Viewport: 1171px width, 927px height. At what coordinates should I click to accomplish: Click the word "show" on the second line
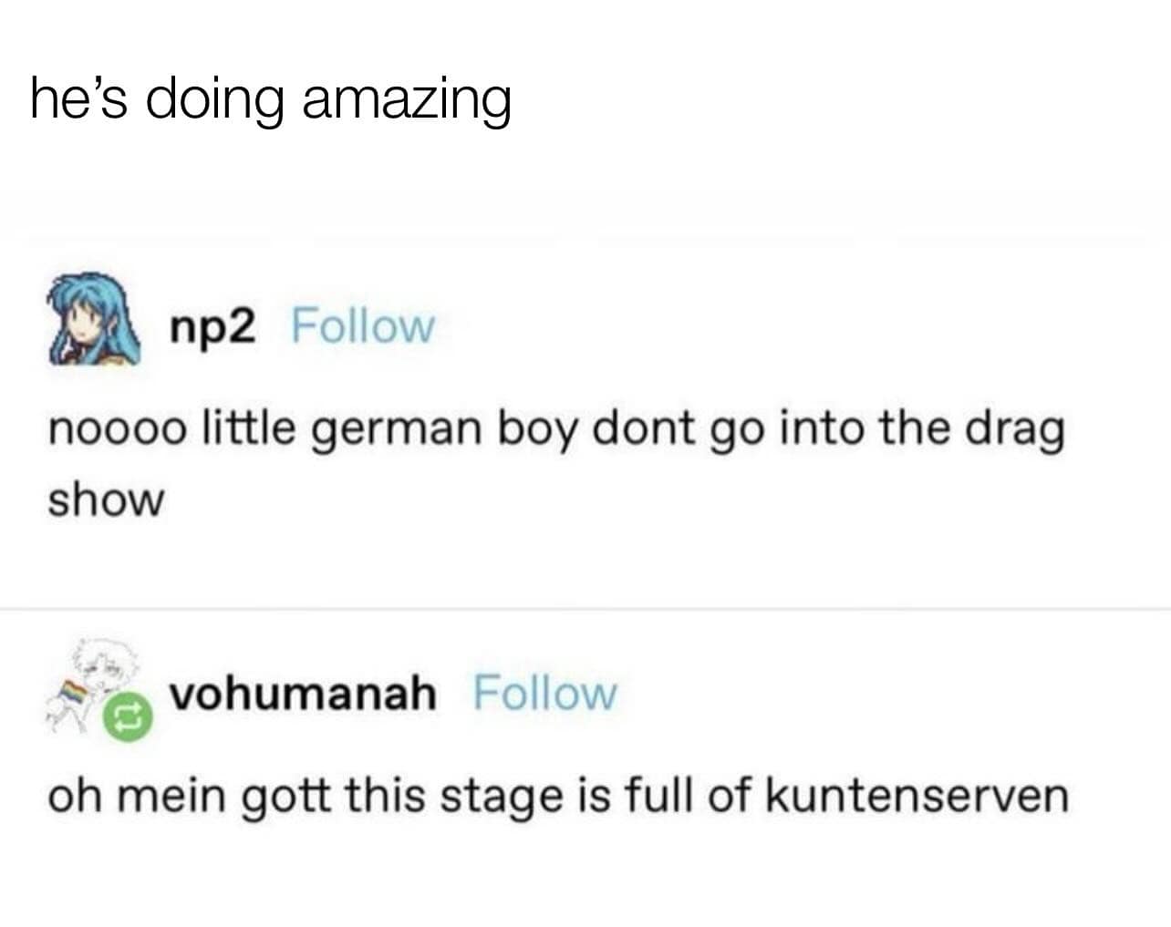pyautogui.click(x=106, y=500)
